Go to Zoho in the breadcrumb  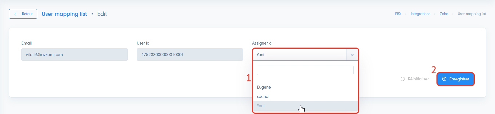pyautogui.click(x=444, y=14)
